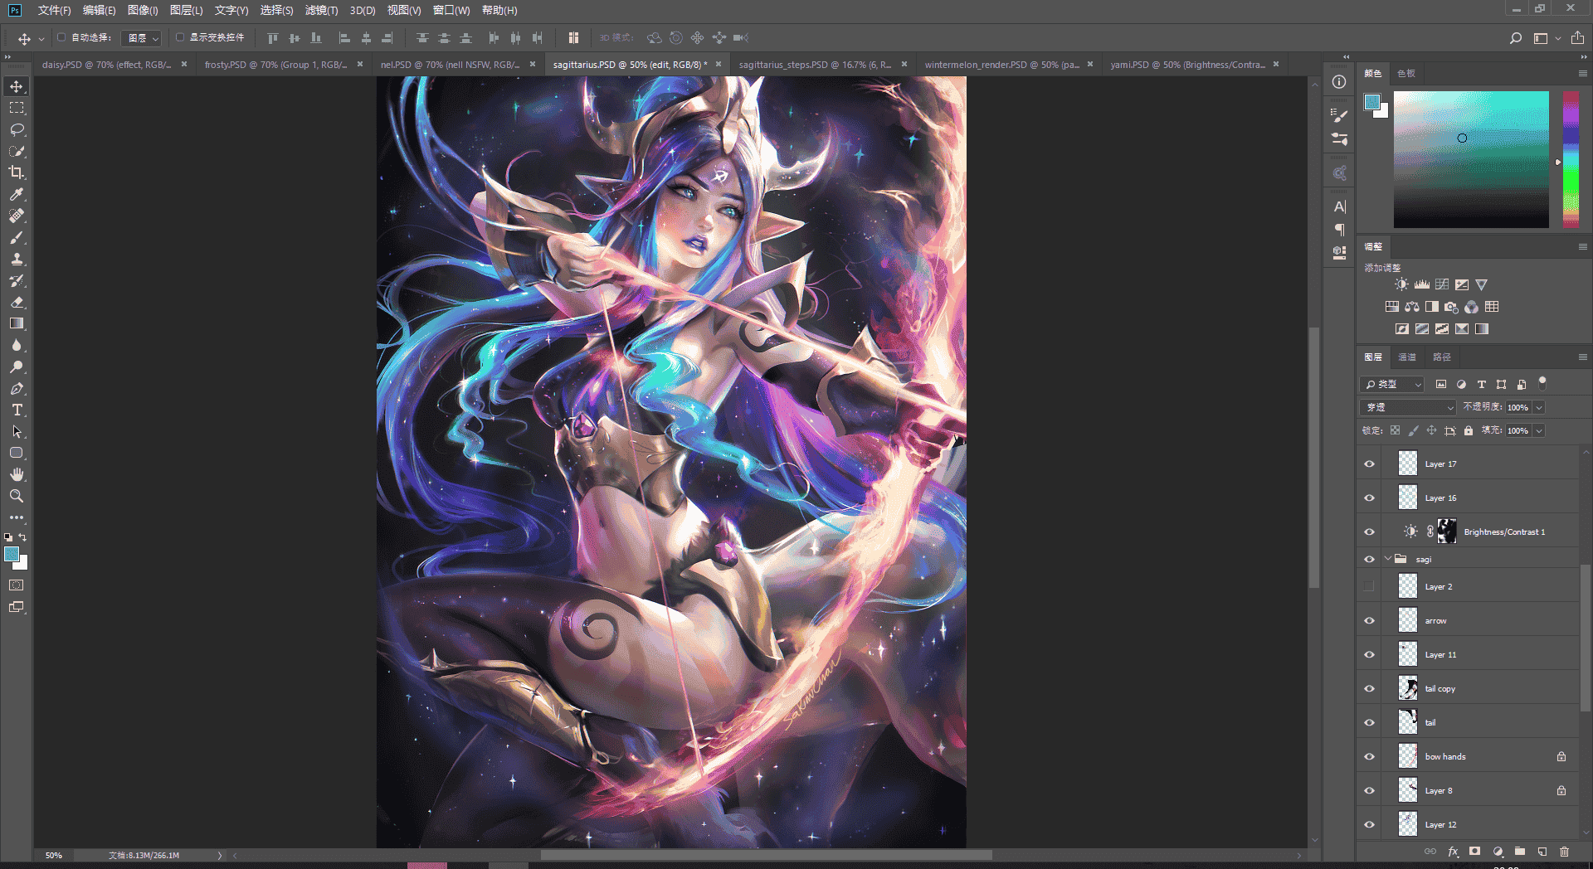Screen dimensions: 1593x869
Task: Select the Clone Stamp tool
Action: 17,259
